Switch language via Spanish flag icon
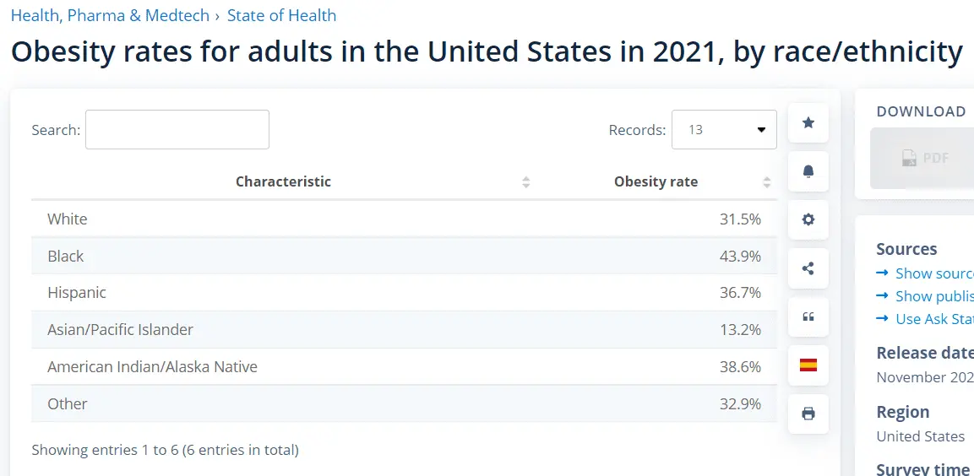This screenshot has height=476, width=974. [x=808, y=365]
